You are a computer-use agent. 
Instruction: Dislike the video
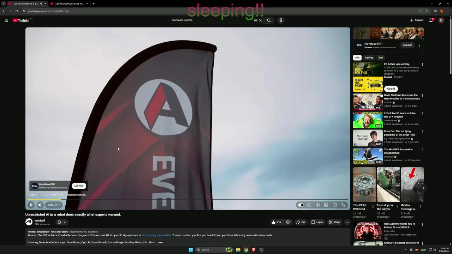tap(288, 222)
